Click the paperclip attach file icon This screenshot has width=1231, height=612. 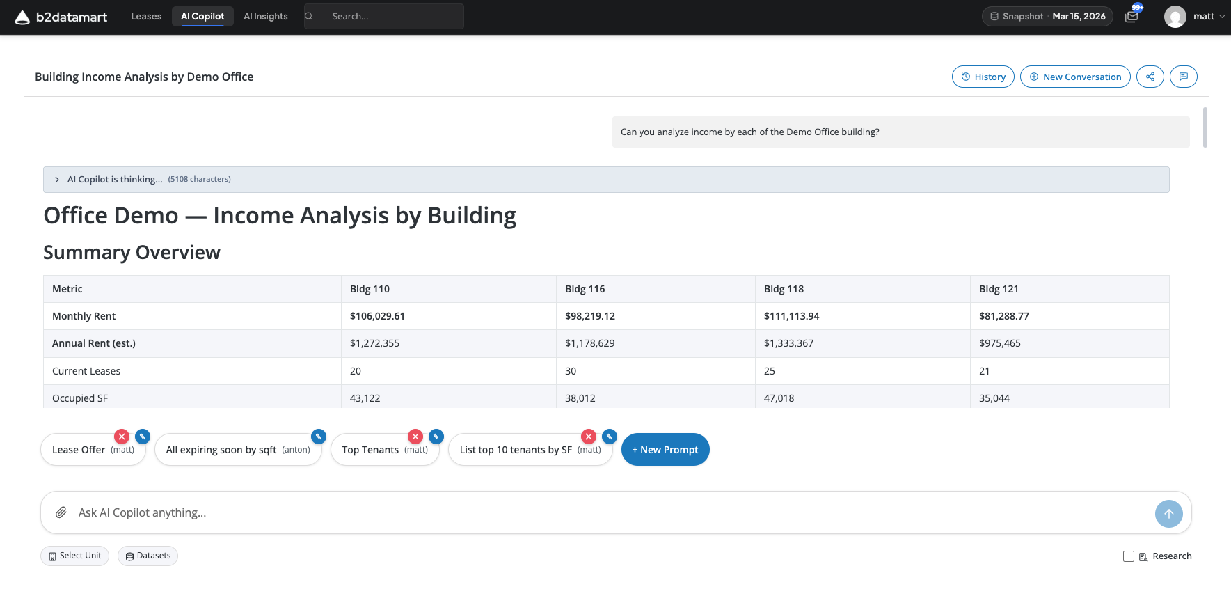61,512
